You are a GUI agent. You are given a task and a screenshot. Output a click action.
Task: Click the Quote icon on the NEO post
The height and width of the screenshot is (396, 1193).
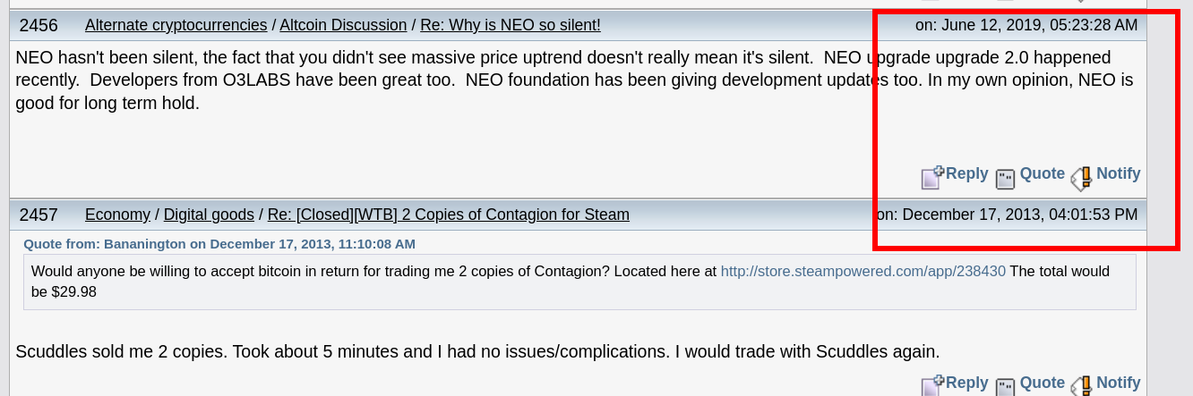coord(1006,179)
